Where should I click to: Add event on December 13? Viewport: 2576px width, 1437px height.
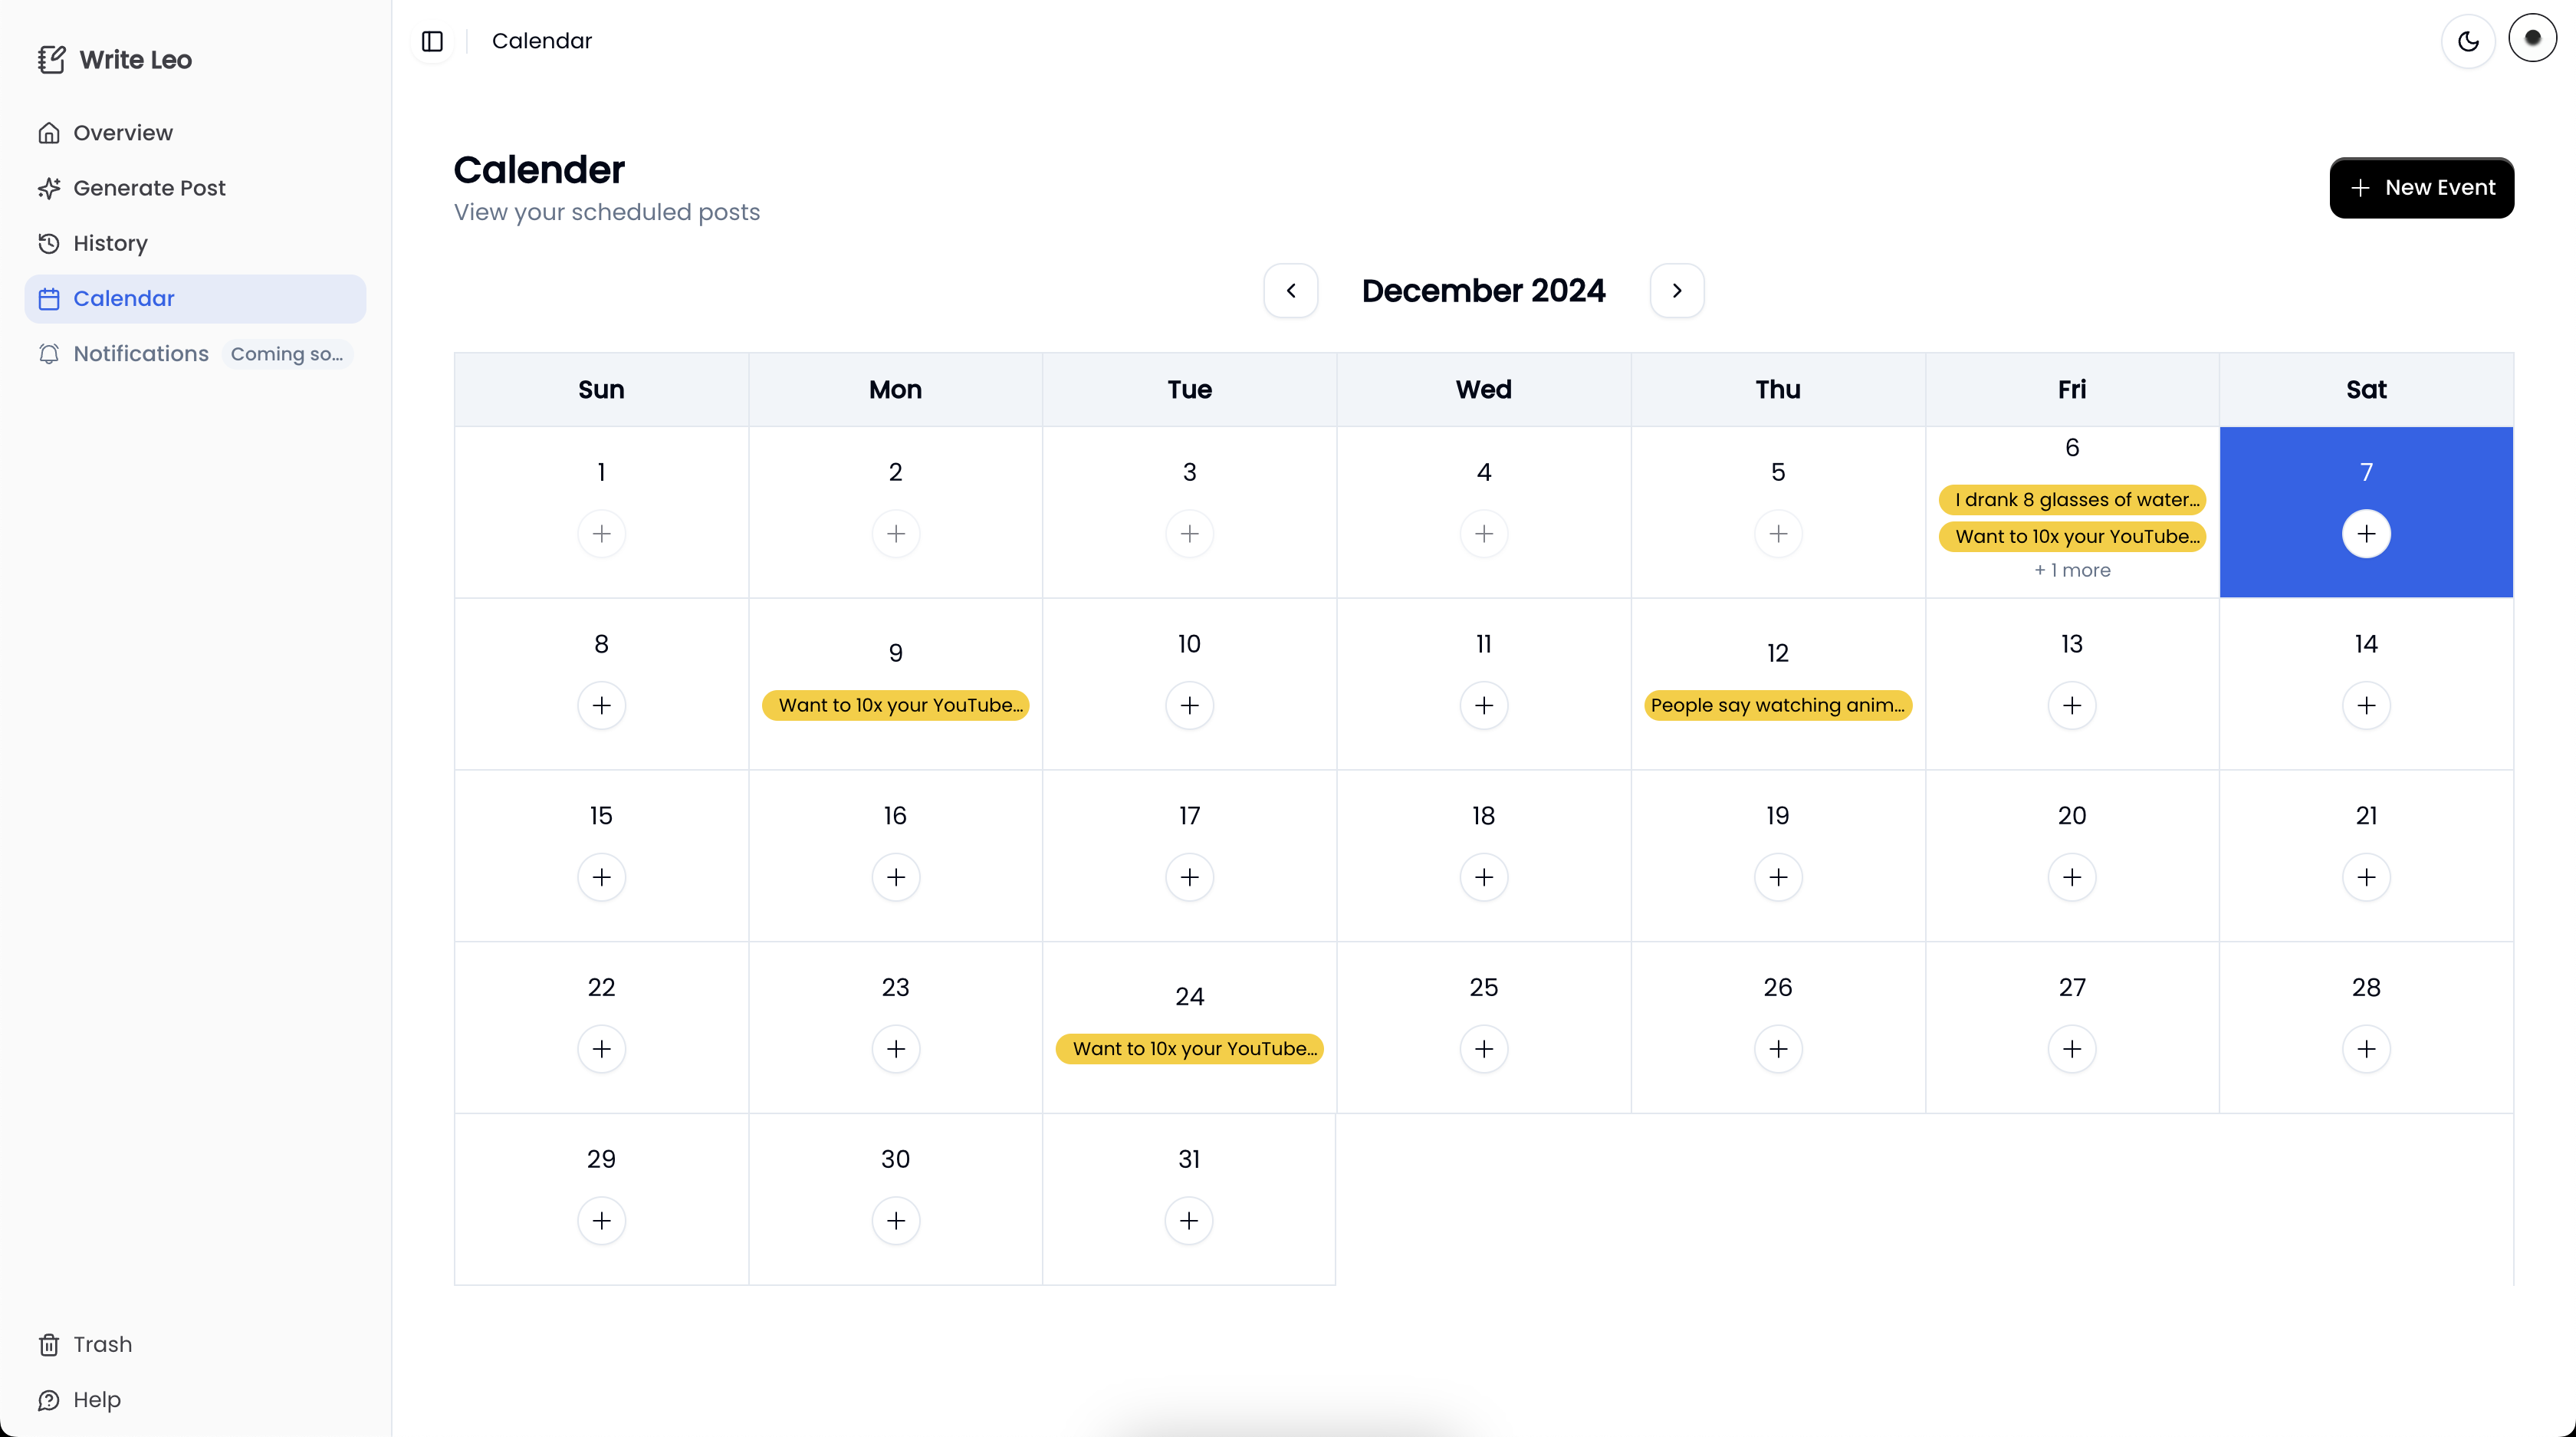pos(2071,705)
